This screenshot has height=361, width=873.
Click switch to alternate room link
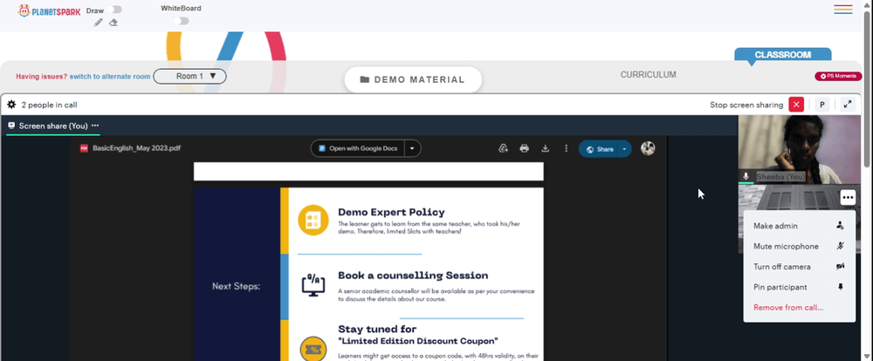click(x=110, y=77)
